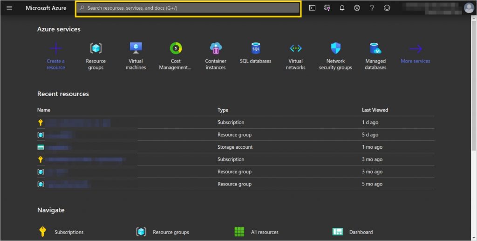Screen dimensions: 477x241
Task: Open the Virtual machines service icon
Action: [136, 48]
